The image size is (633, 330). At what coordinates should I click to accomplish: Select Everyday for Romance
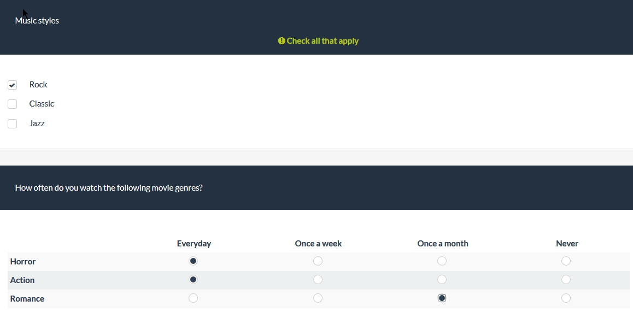(x=193, y=298)
